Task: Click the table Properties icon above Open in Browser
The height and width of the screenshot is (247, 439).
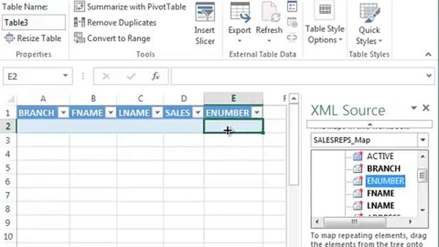Action: tap(292, 7)
